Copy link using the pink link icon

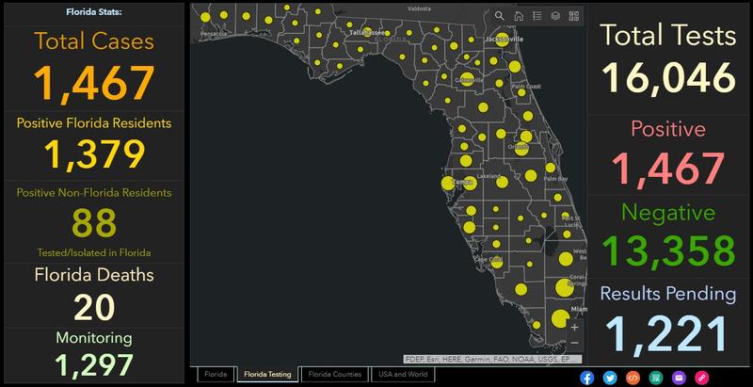pos(701,377)
